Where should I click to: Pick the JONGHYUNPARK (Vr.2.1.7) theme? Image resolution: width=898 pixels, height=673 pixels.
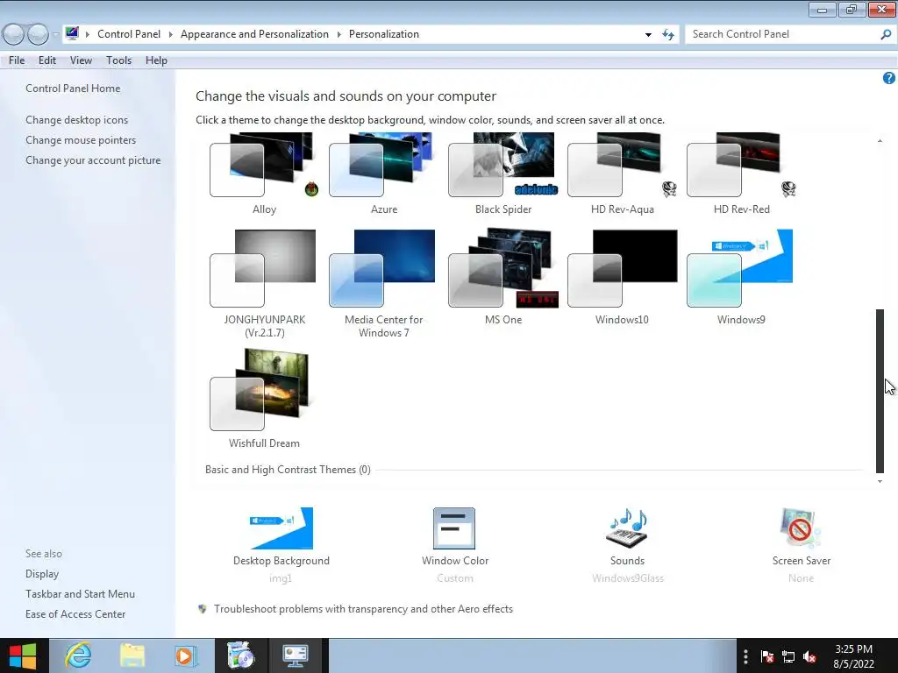264,284
